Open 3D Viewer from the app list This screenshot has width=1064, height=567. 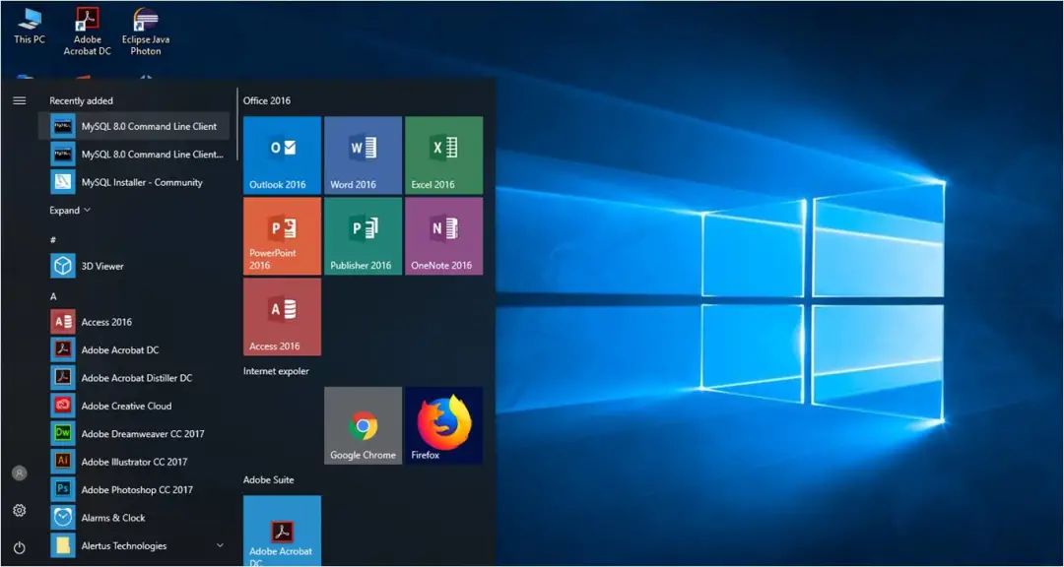(x=134, y=266)
